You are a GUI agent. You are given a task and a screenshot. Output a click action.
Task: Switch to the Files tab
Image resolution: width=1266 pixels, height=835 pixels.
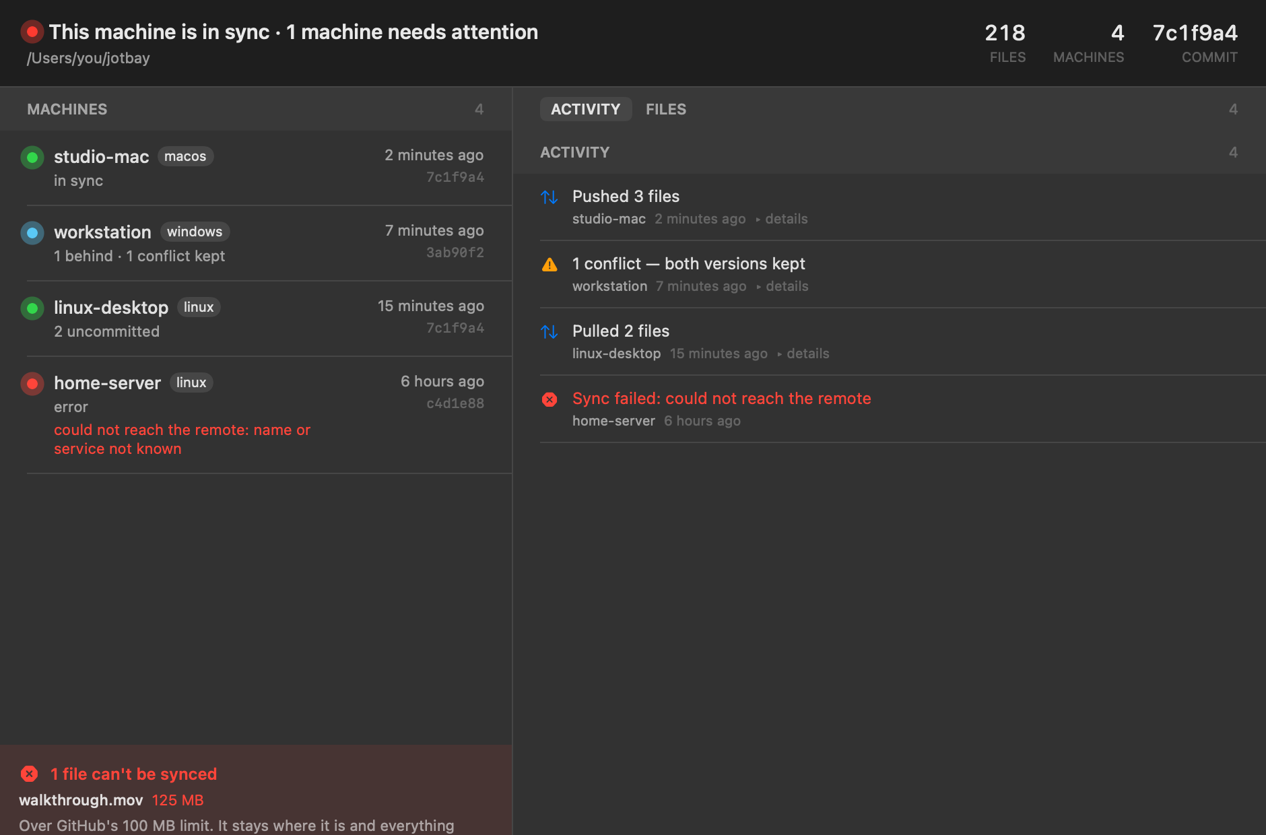[x=666, y=109]
